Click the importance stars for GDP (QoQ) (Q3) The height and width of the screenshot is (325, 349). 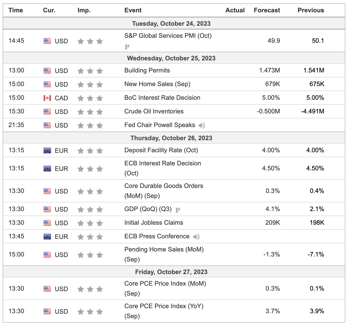click(x=90, y=209)
